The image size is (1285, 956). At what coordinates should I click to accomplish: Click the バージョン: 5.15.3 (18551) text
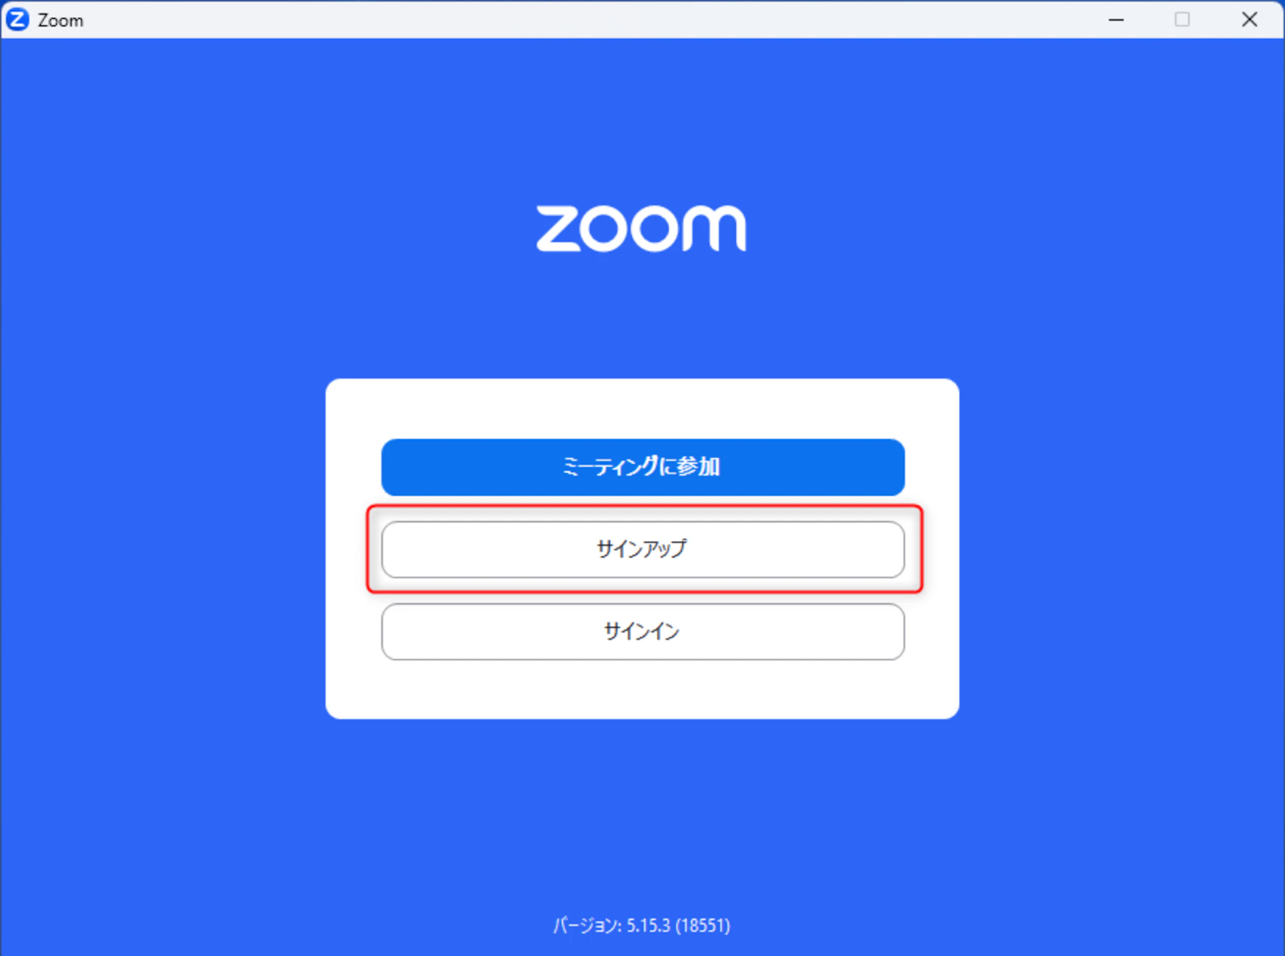coord(641,925)
